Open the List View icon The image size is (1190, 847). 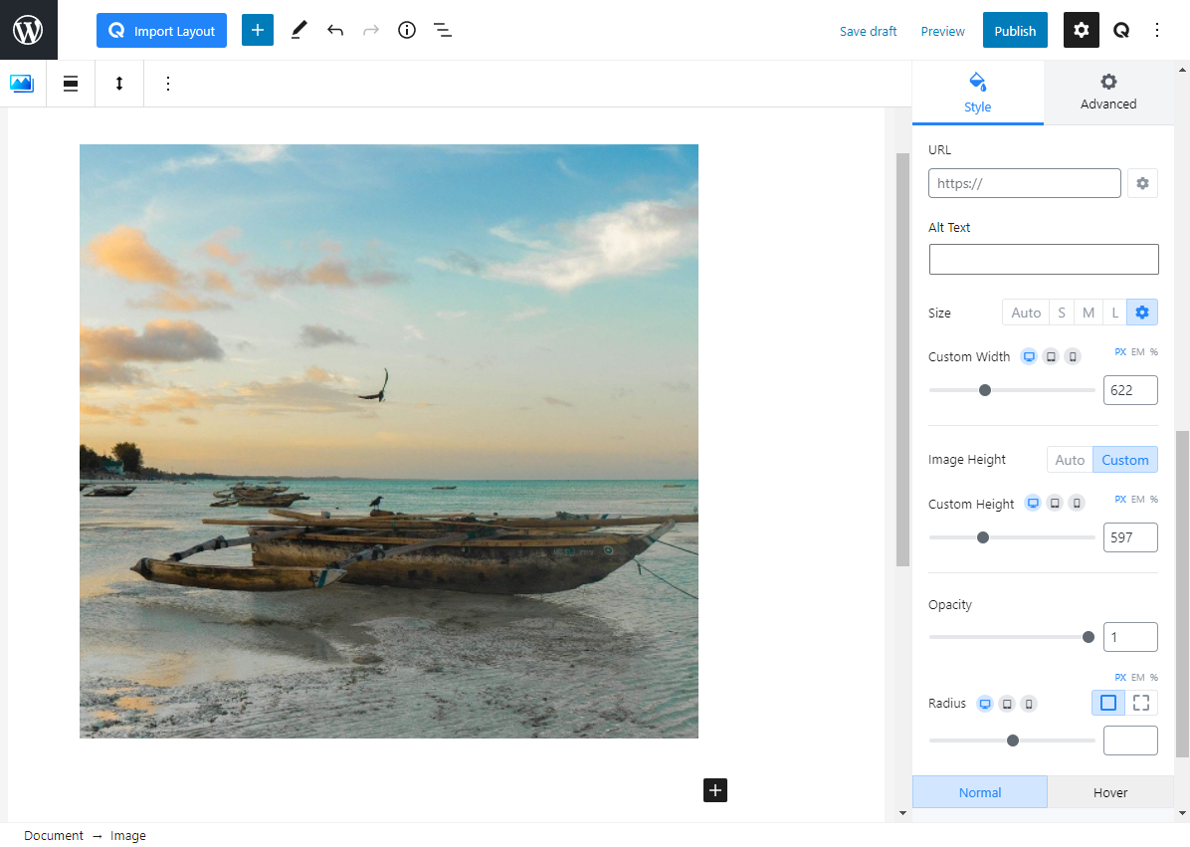pos(443,31)
